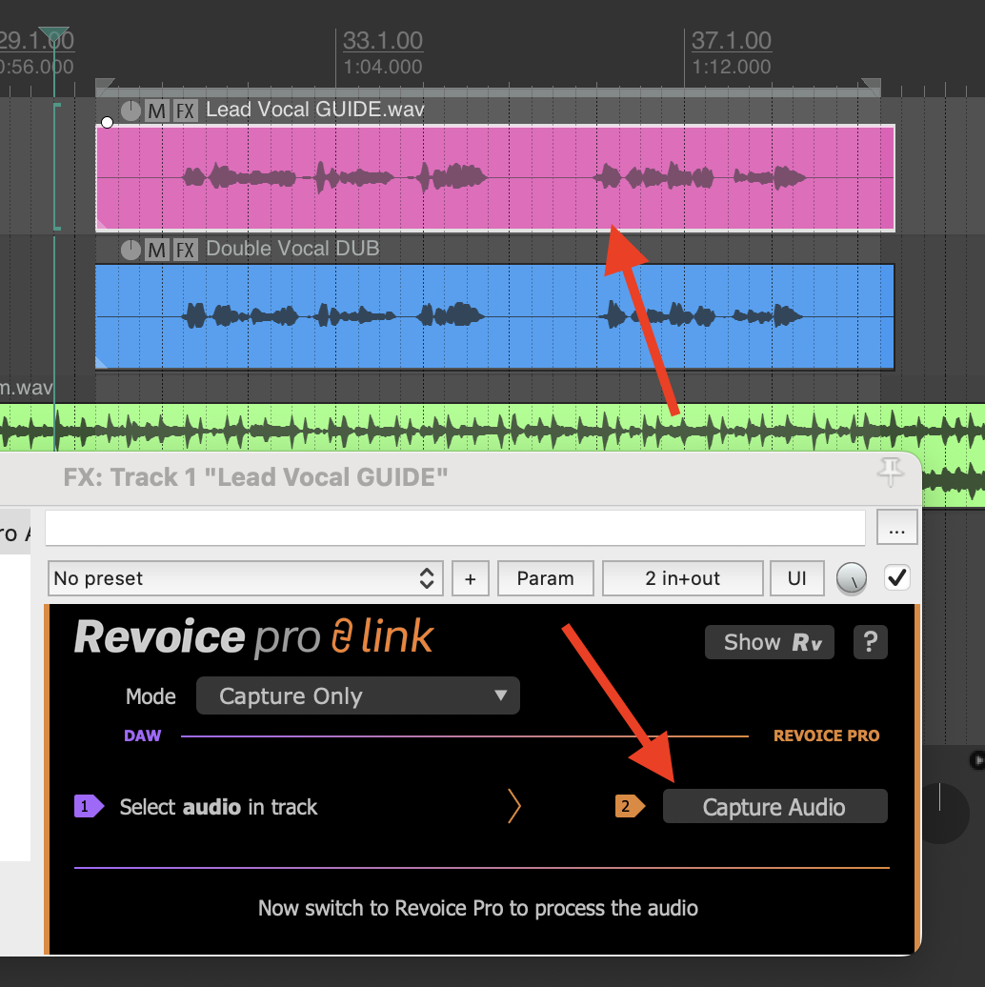Toggle the UI button in FX window
The width and height of the screenshot is (985, 987).
coord(797,578)
